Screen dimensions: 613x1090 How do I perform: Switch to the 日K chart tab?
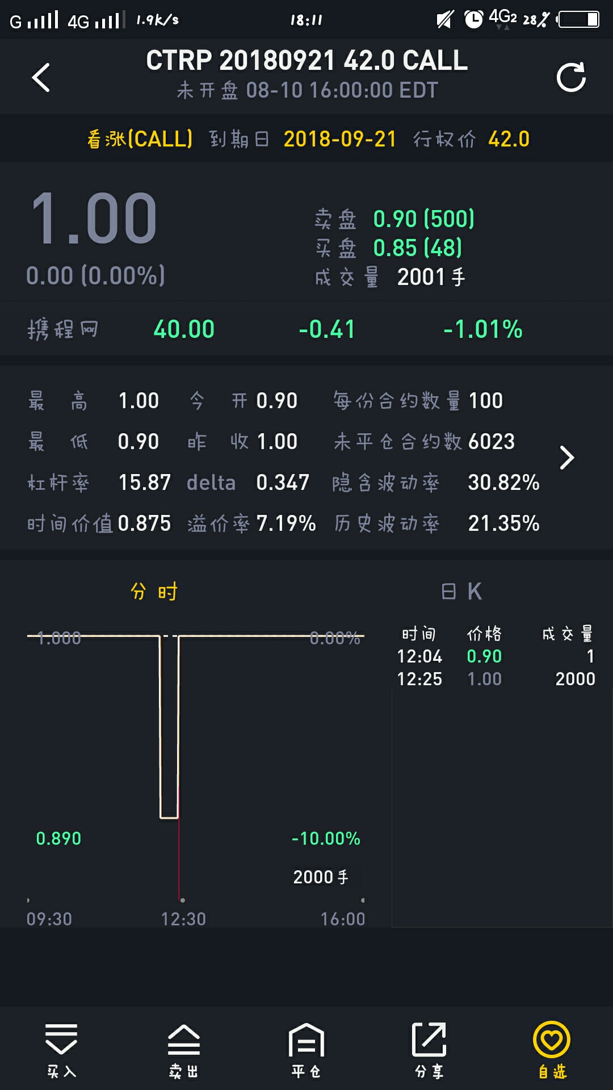461,592
